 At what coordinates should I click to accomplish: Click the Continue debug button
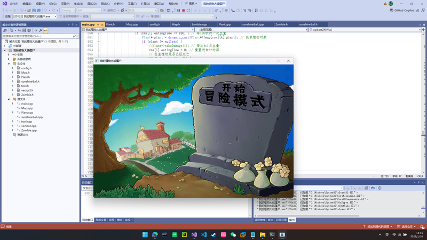coord(110,10)
